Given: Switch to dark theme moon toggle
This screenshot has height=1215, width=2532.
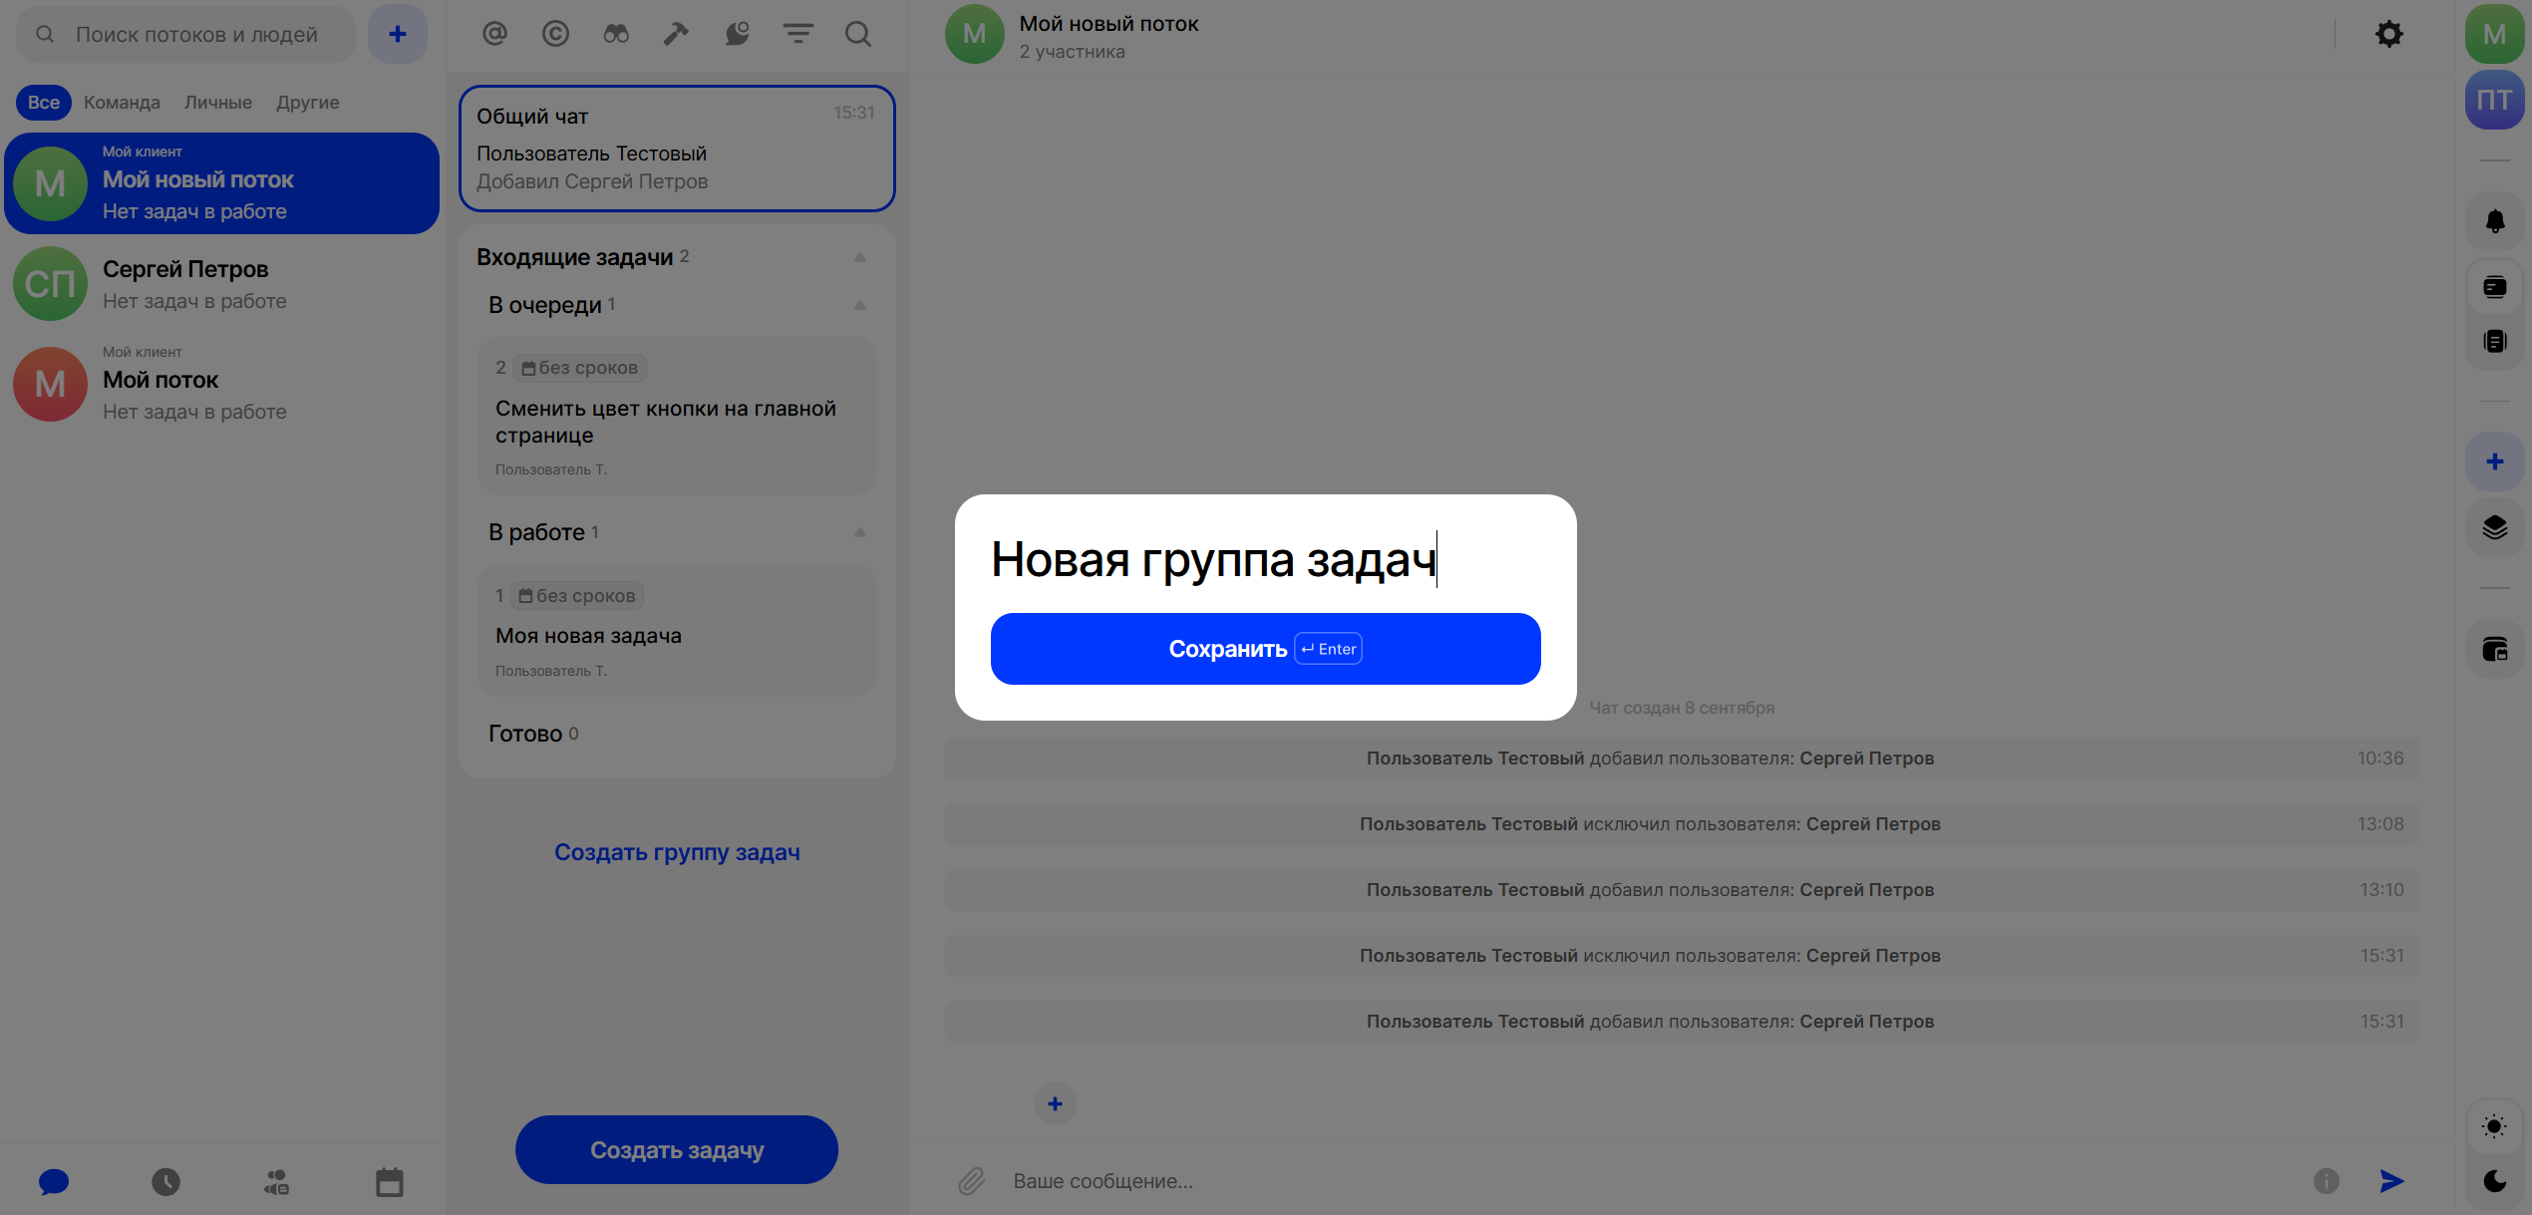Looking at the screenshot, I should (2494, 1181).
